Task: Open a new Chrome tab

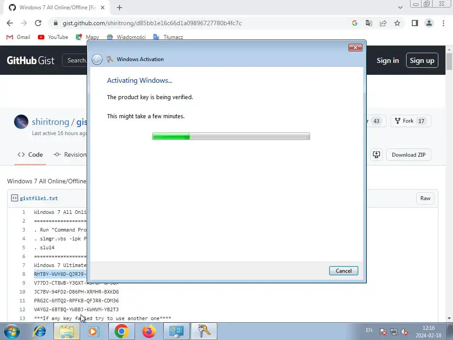Action: click(x=119, y=8)
